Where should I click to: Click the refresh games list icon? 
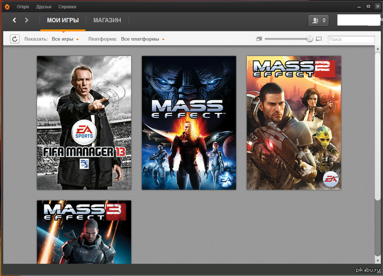point(15,39)
